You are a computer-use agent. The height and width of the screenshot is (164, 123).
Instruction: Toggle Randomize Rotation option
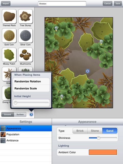(31, 81)
